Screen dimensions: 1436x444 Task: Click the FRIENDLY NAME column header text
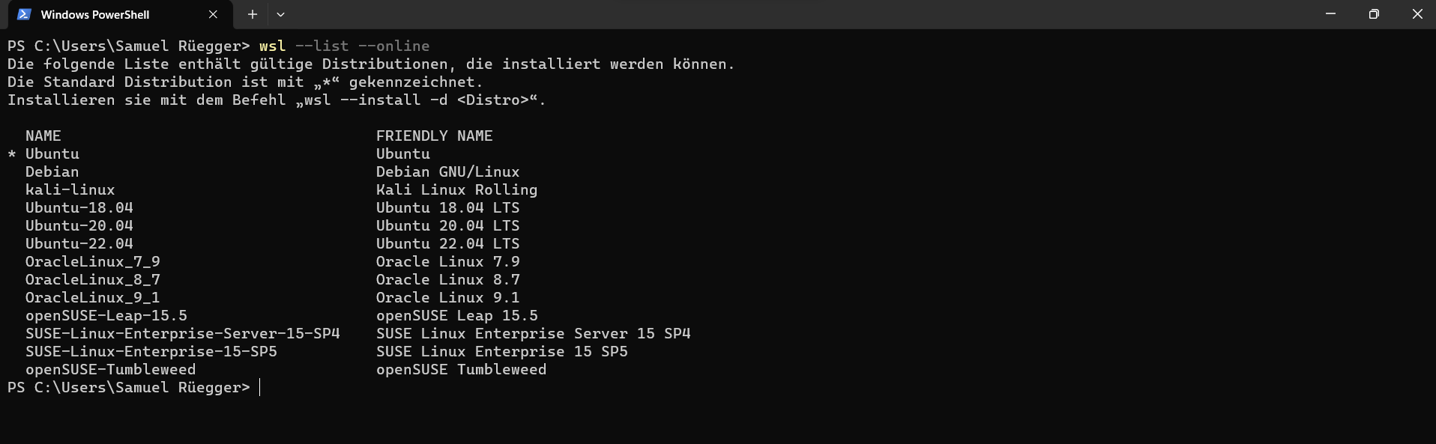point(434,136)
